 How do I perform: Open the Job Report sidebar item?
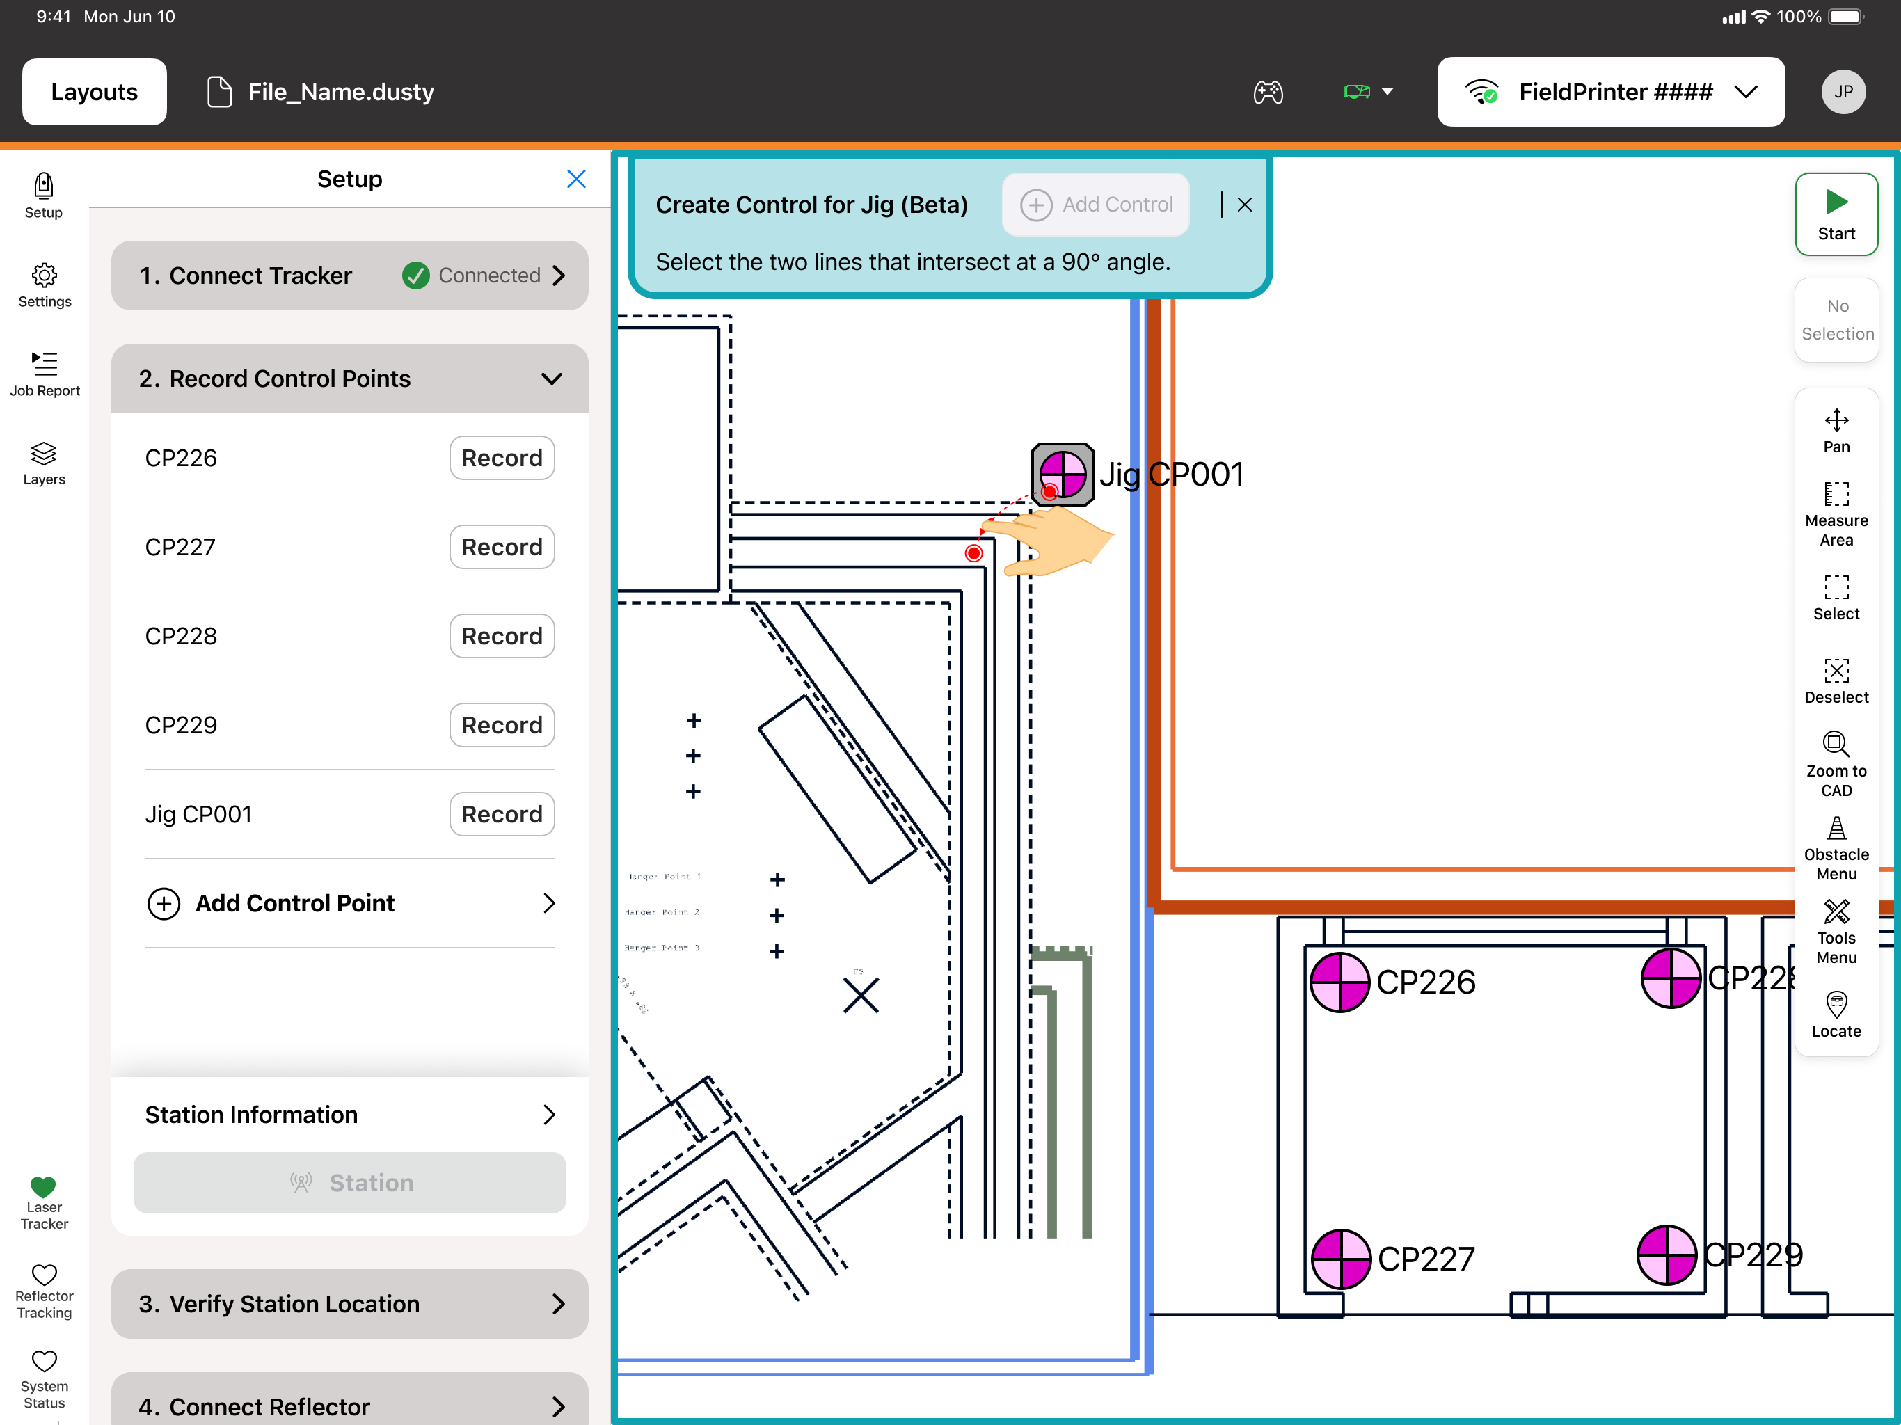click(44, 374)
